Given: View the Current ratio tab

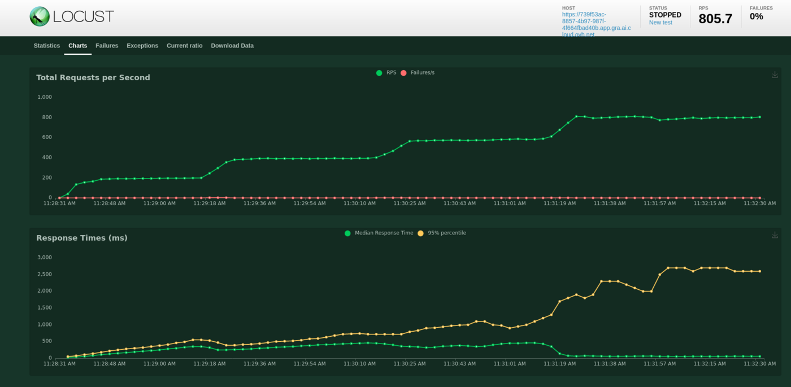Looking at the screenshot, I should click(x=184, y=46).
